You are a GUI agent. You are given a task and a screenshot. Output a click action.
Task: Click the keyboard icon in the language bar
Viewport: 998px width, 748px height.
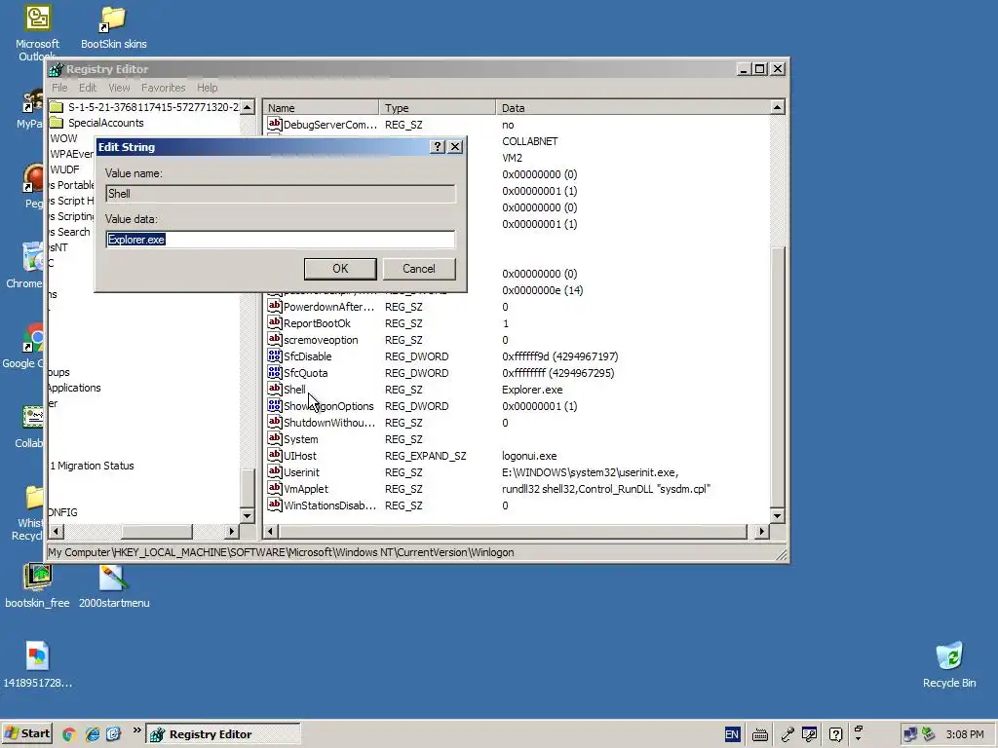point(759,734)
